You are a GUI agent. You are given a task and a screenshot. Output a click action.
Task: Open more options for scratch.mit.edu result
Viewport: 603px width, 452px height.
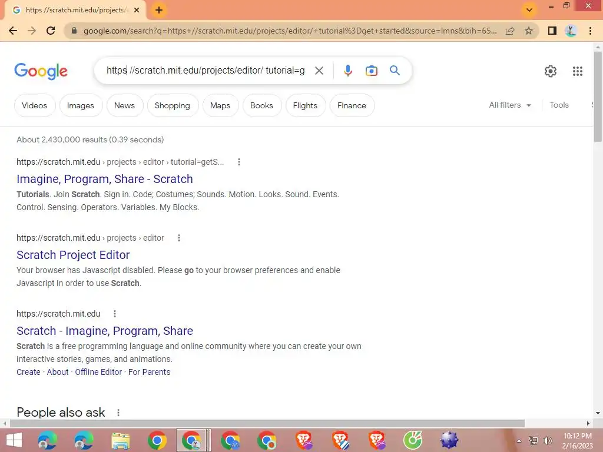115,314
